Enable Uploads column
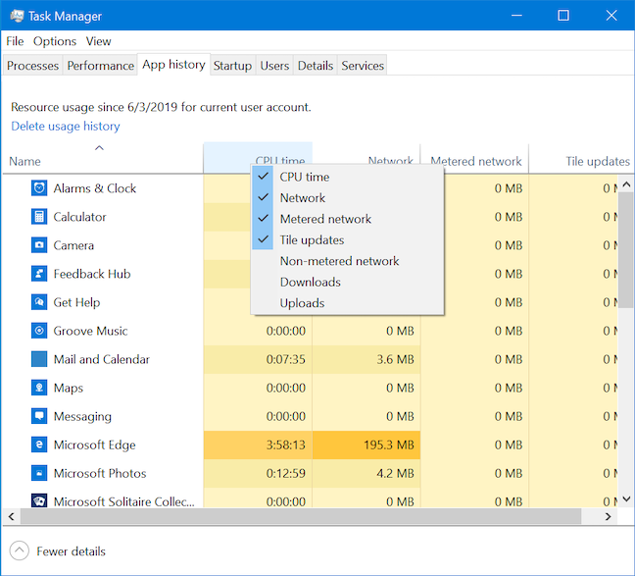Viewport: 635px width, 576px height. [348, 303]
